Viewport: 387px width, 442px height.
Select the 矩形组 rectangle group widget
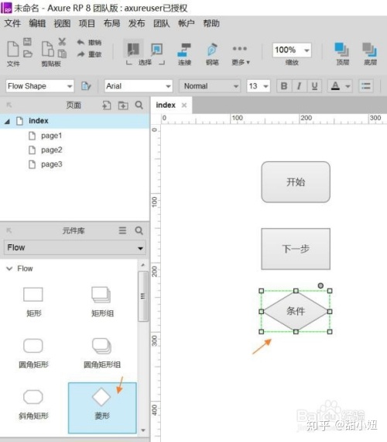tap(102, 302)
